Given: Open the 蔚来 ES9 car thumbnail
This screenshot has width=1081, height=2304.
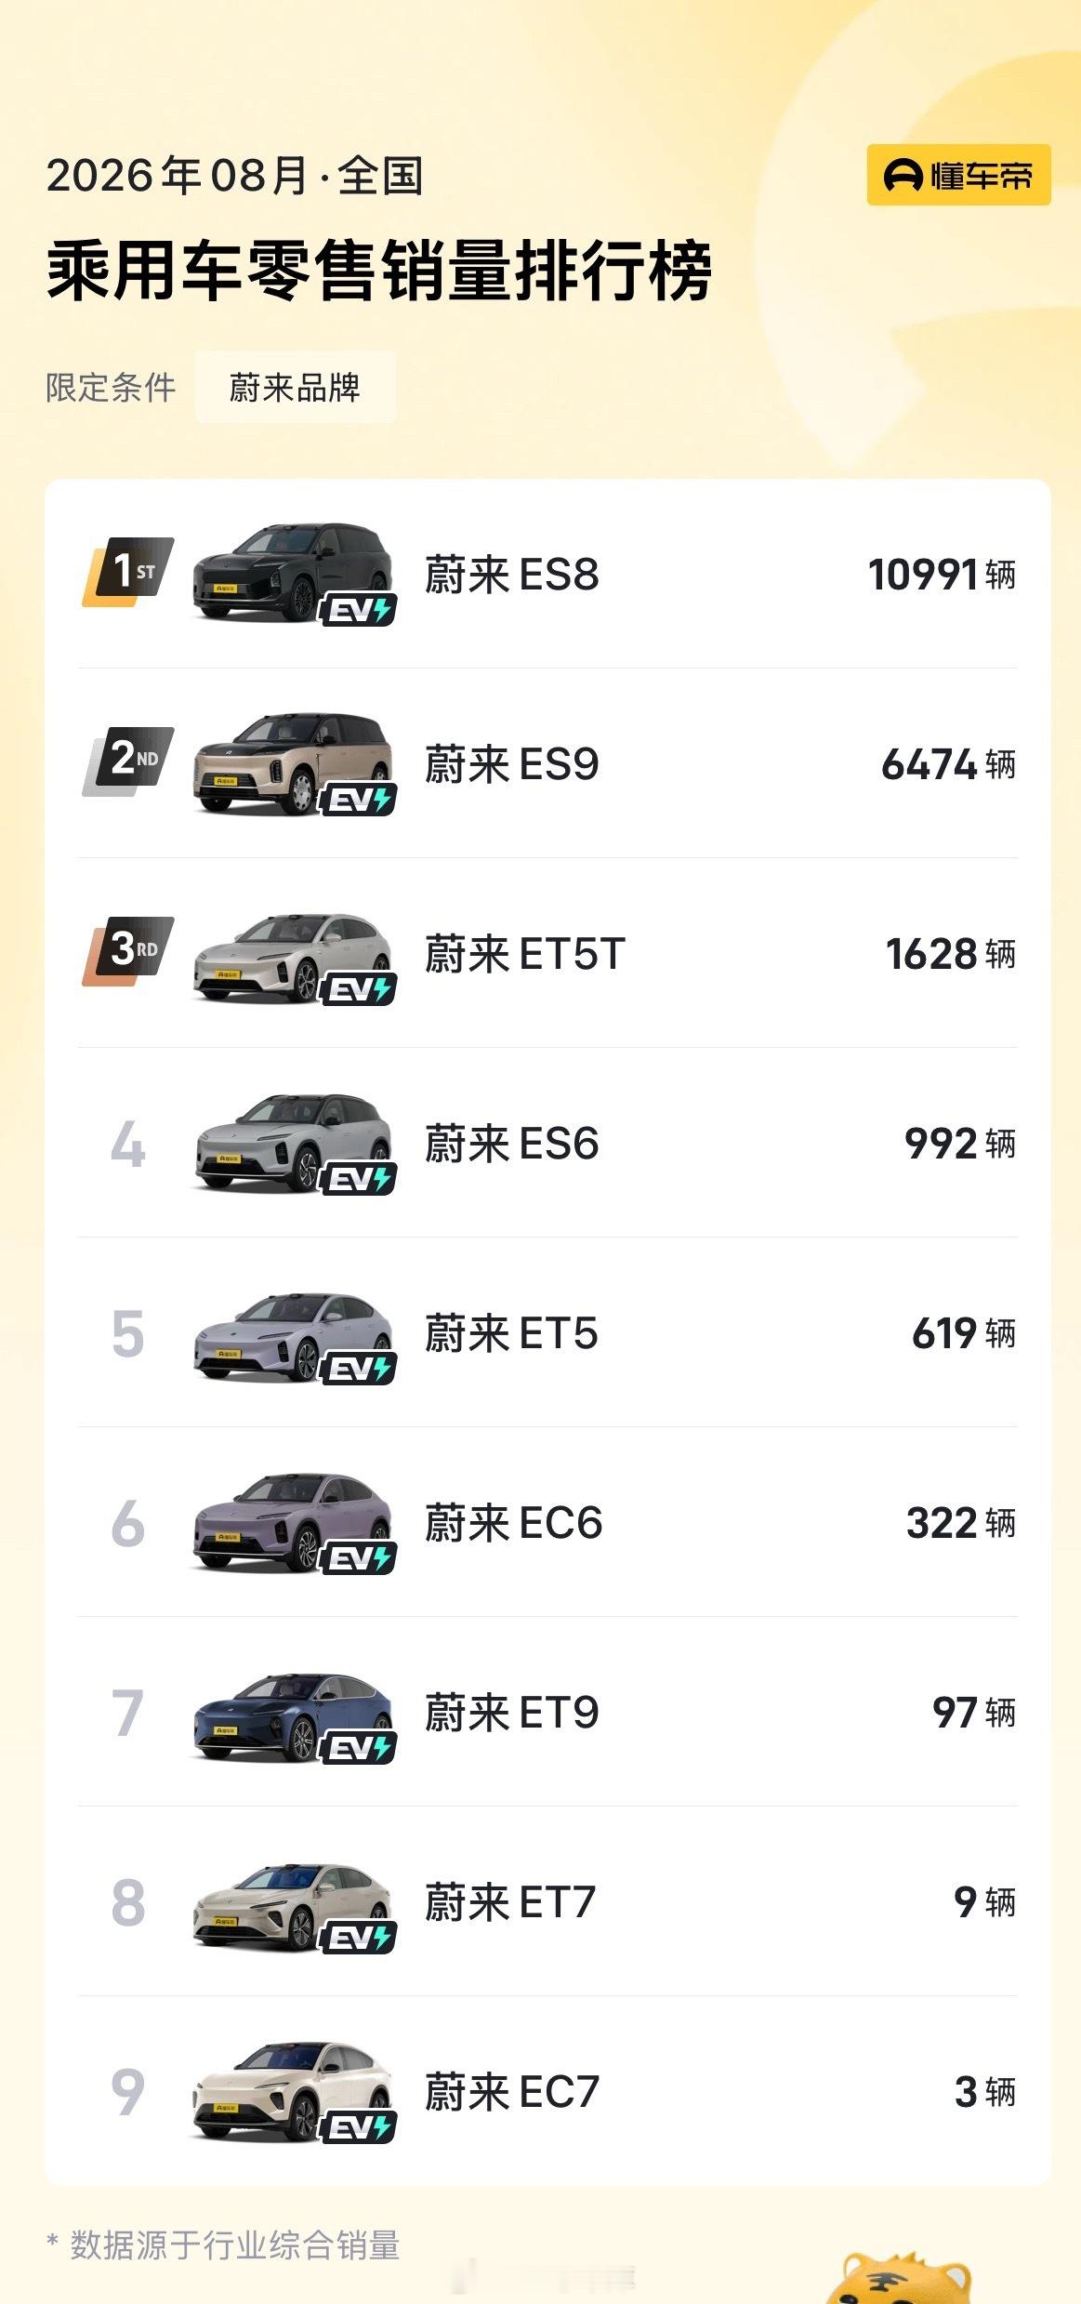Looking at the screenshot, I should 292,763.
